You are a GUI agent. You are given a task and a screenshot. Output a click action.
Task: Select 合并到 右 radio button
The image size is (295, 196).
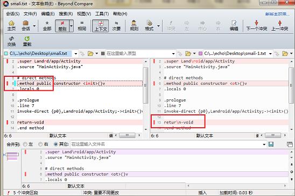(40, 144)
